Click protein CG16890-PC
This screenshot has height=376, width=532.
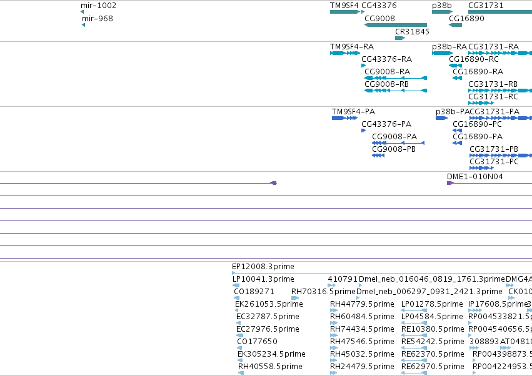click(x=458, y=131)
